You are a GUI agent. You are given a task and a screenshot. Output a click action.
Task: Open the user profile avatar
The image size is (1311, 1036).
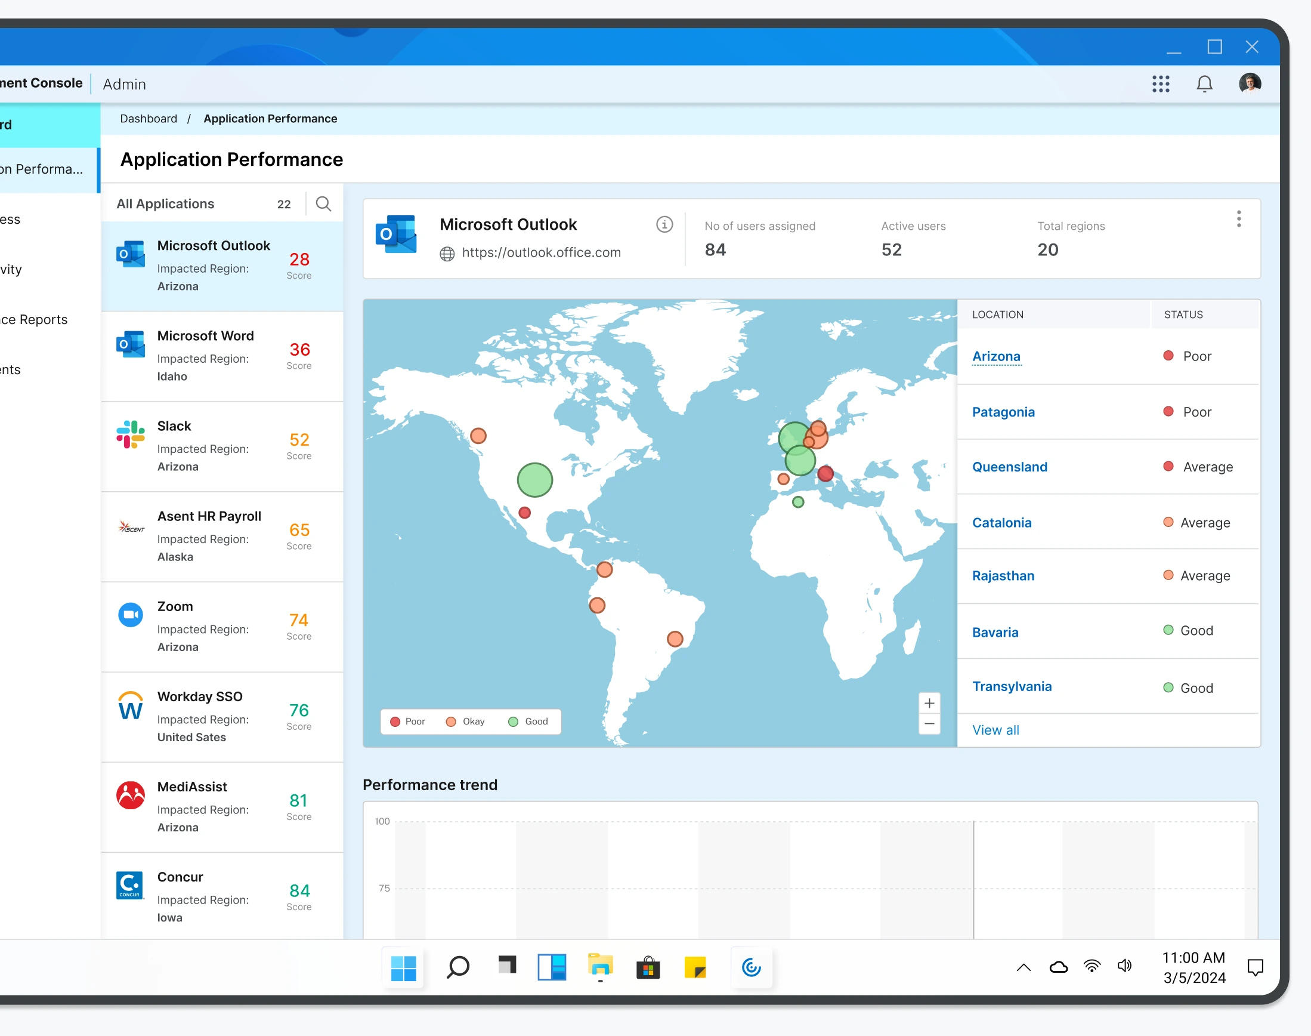click(x=1250, y=83)
